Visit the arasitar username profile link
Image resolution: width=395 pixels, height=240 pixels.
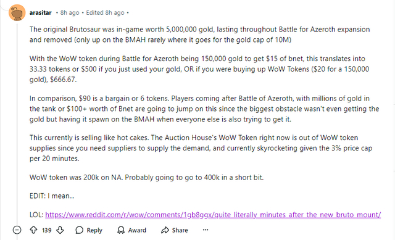[40, 12]
